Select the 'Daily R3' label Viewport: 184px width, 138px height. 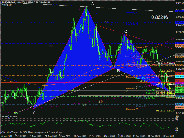[x=151, y=74]
